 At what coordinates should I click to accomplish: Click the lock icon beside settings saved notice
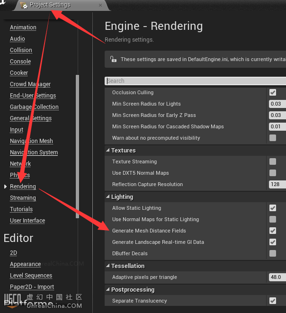coord(113,59)
